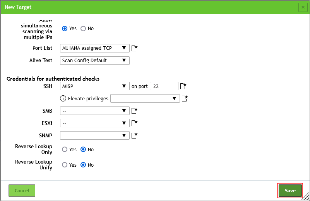The height and width of the screenshot is (201, 310).
Task: Create new ESXi credential icon
Action: click(135, 123)
